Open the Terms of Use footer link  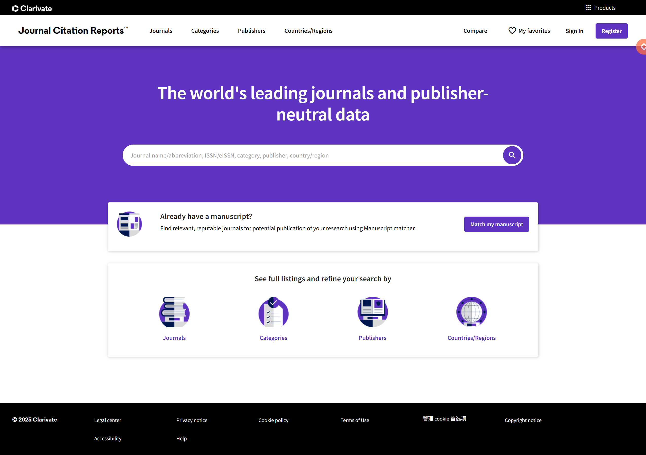[x=355, y=420]
